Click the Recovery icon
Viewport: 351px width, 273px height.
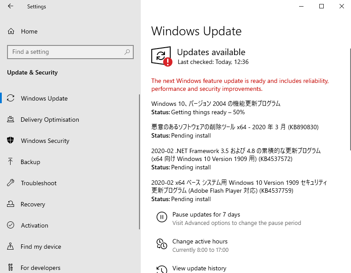coord(11,204)
